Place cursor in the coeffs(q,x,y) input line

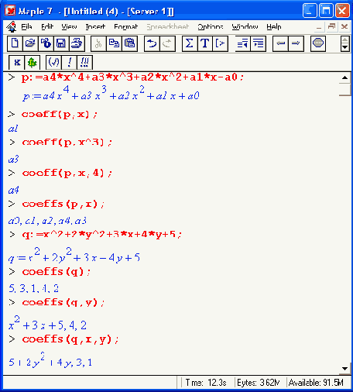[70, 339]
